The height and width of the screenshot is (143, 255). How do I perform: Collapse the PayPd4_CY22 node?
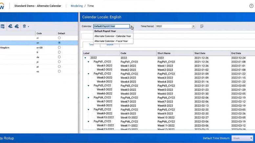click(x=89, y=98)
